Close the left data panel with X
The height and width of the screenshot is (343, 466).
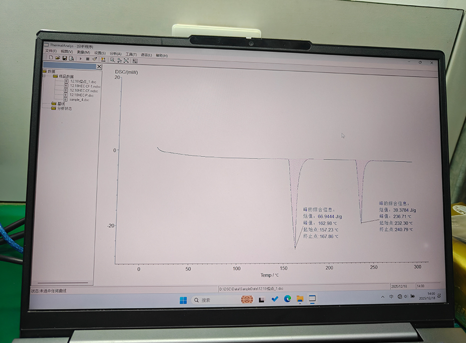[x=99, y=67]
